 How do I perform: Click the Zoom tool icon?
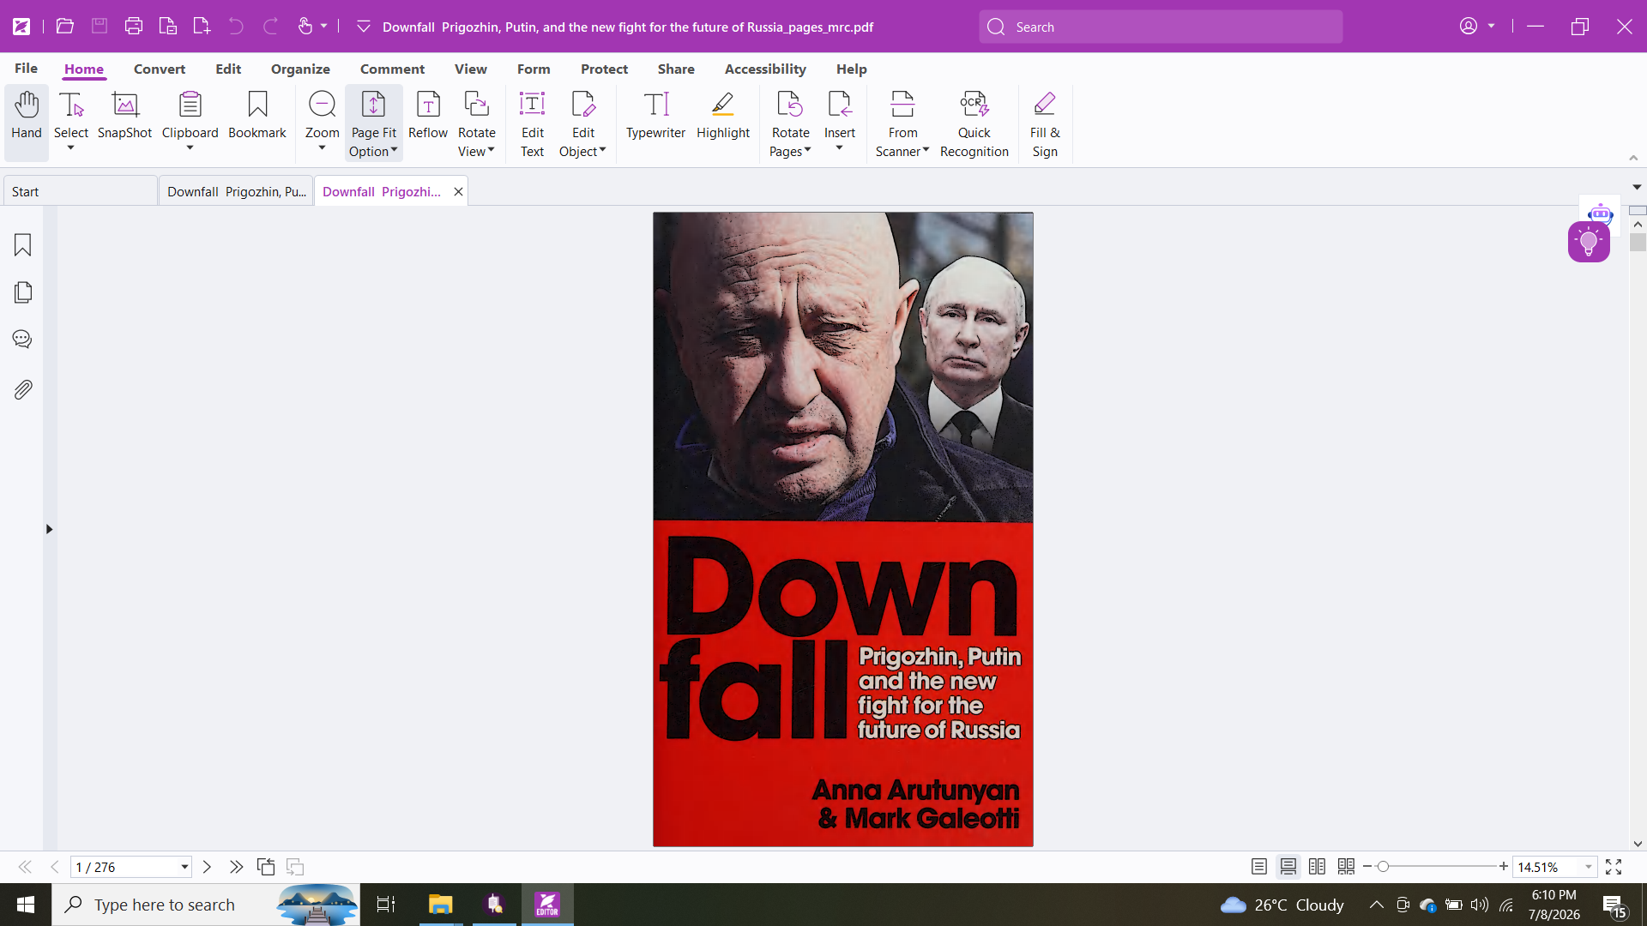tap(323, 105)
